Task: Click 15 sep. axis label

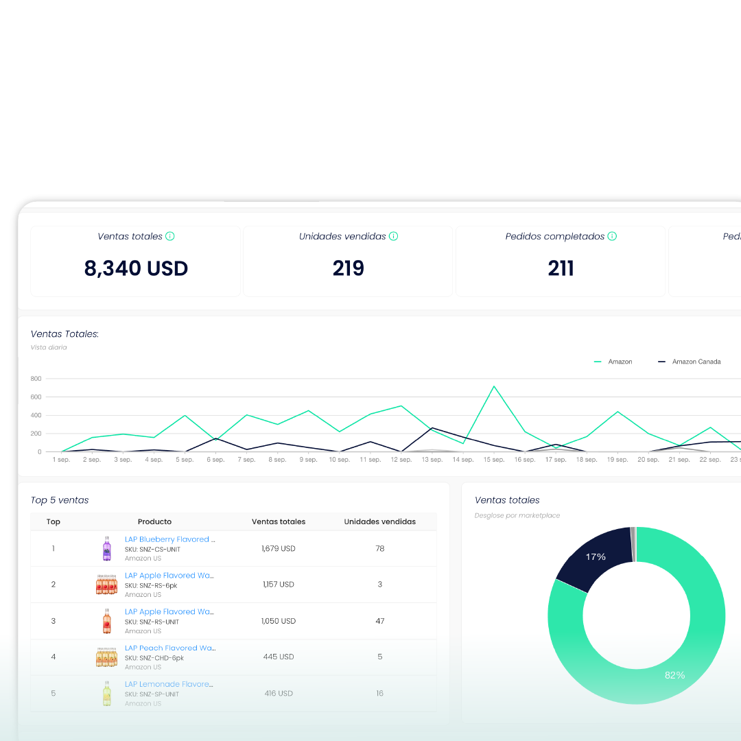Action: 494,459
